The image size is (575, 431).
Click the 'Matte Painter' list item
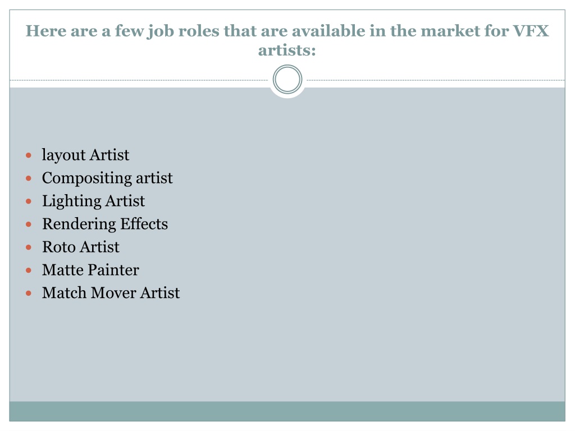click(x=90, y=270)
